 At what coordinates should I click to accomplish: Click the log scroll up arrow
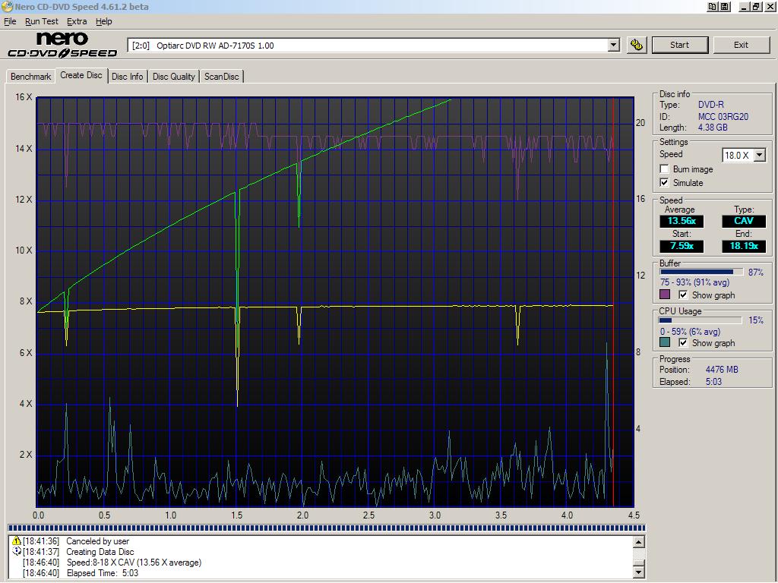pos(639,542)
